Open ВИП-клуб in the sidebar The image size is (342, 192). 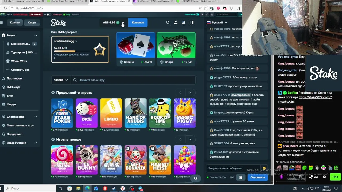13,87
